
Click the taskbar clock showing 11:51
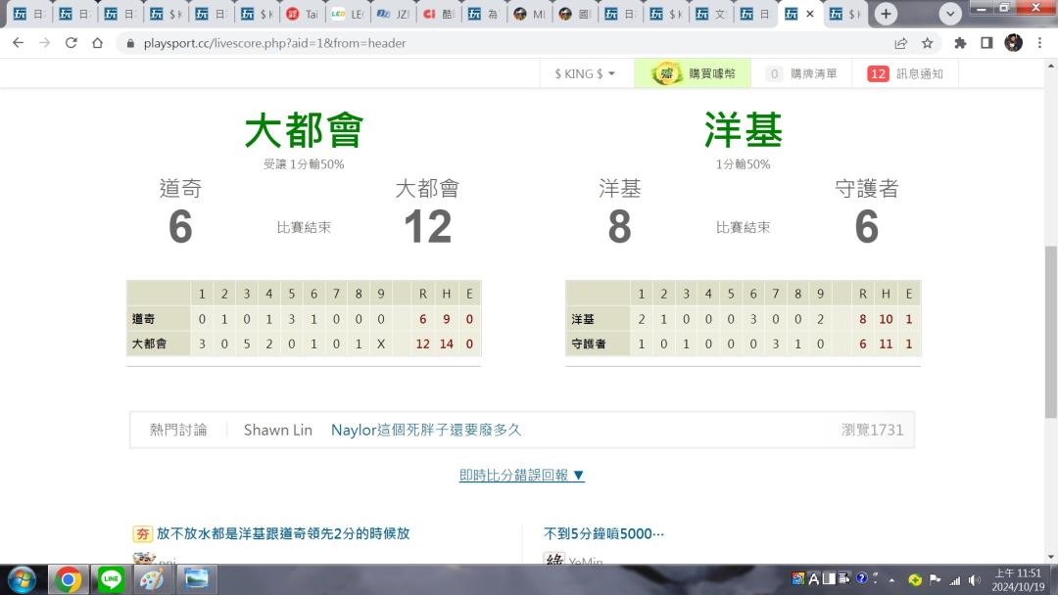point(1018,579)
